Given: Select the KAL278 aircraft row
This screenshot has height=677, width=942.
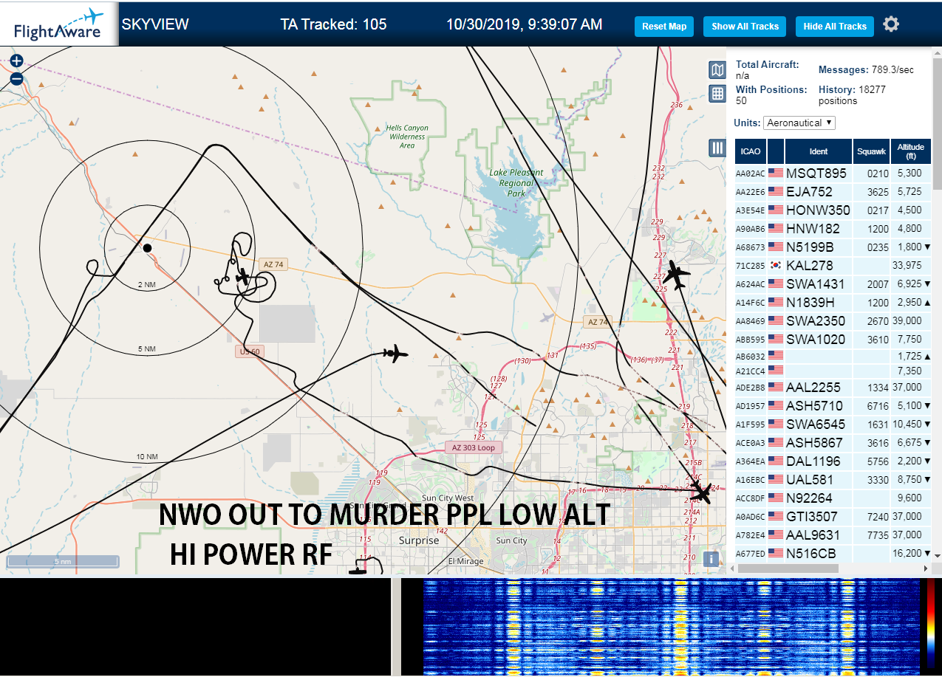Looking at the screenshot, I should coord(833,265).
